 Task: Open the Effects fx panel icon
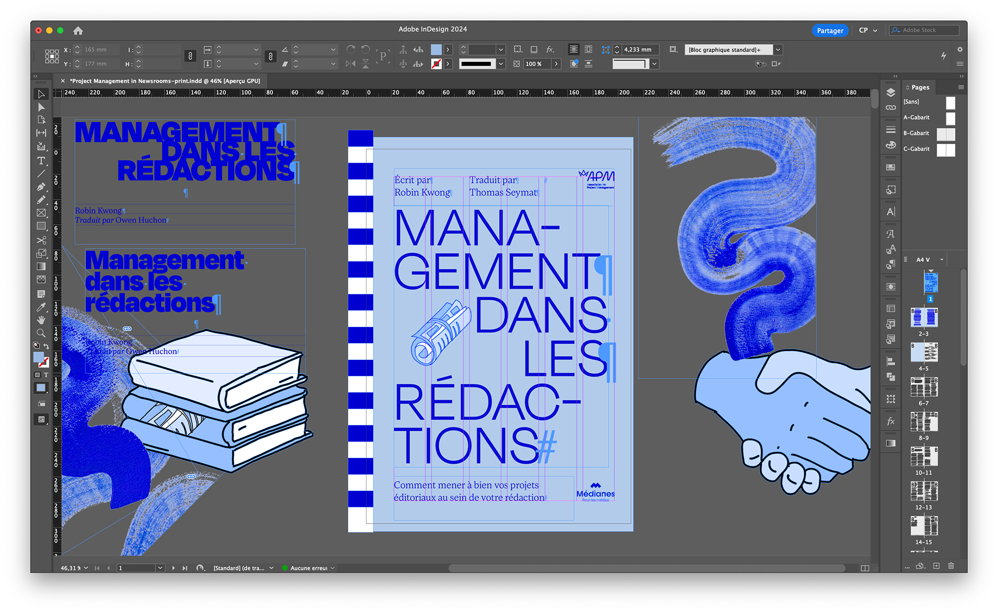tap(890, 421)
